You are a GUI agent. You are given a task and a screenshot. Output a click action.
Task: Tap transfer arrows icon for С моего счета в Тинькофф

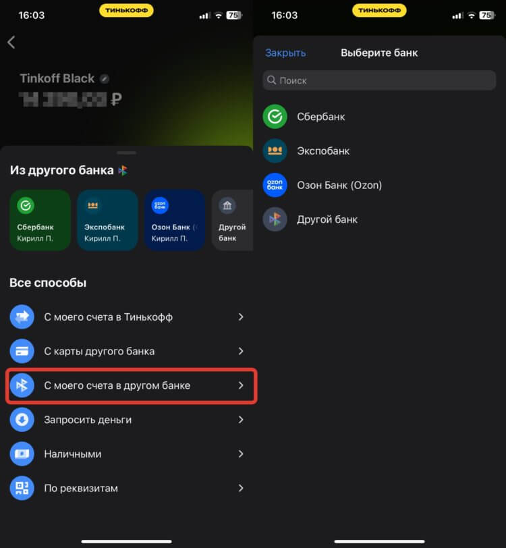pyautogui.click(x=22, y=317)
